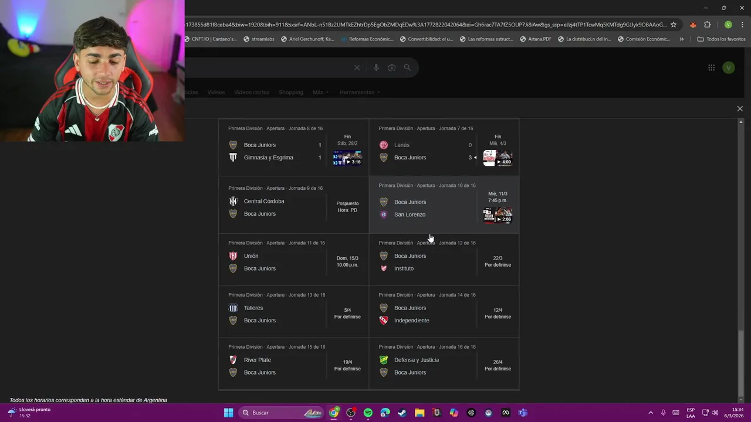Expand the Herramientas dropdown
This screenshot has height=422, width=751.
tap(360, 92)
